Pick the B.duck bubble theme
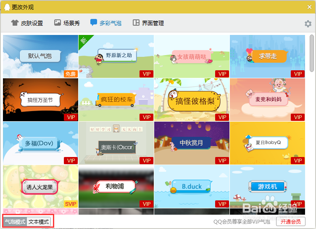 pyautogui.click(x=192, y=186)
